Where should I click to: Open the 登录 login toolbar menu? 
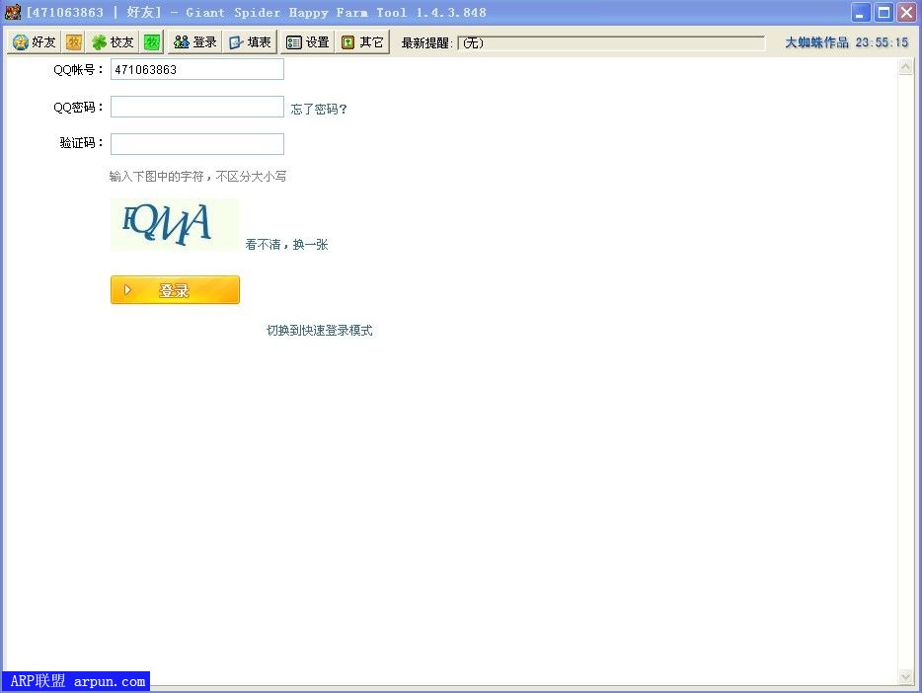tap(195, 42)
